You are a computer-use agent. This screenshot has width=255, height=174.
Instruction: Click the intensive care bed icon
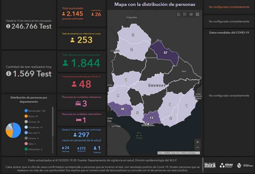click(x=78, y=104)
